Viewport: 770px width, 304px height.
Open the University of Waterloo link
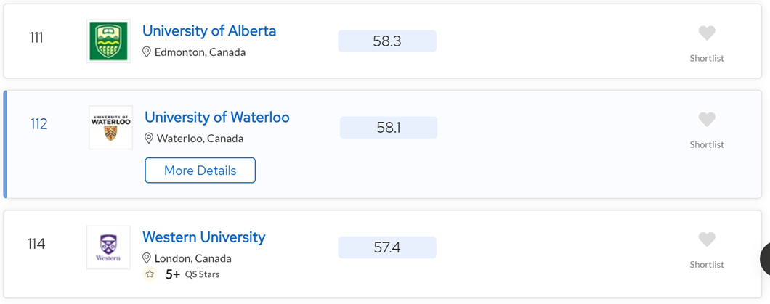(x=217, y=118)
